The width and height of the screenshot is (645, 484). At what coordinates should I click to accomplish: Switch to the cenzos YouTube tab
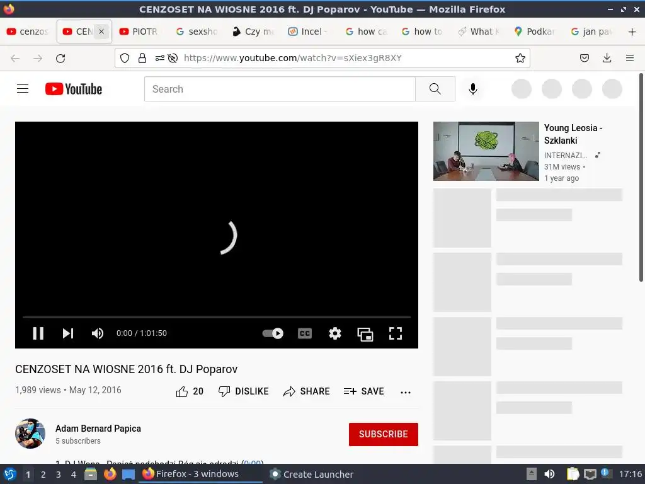[x=28, y=32]
